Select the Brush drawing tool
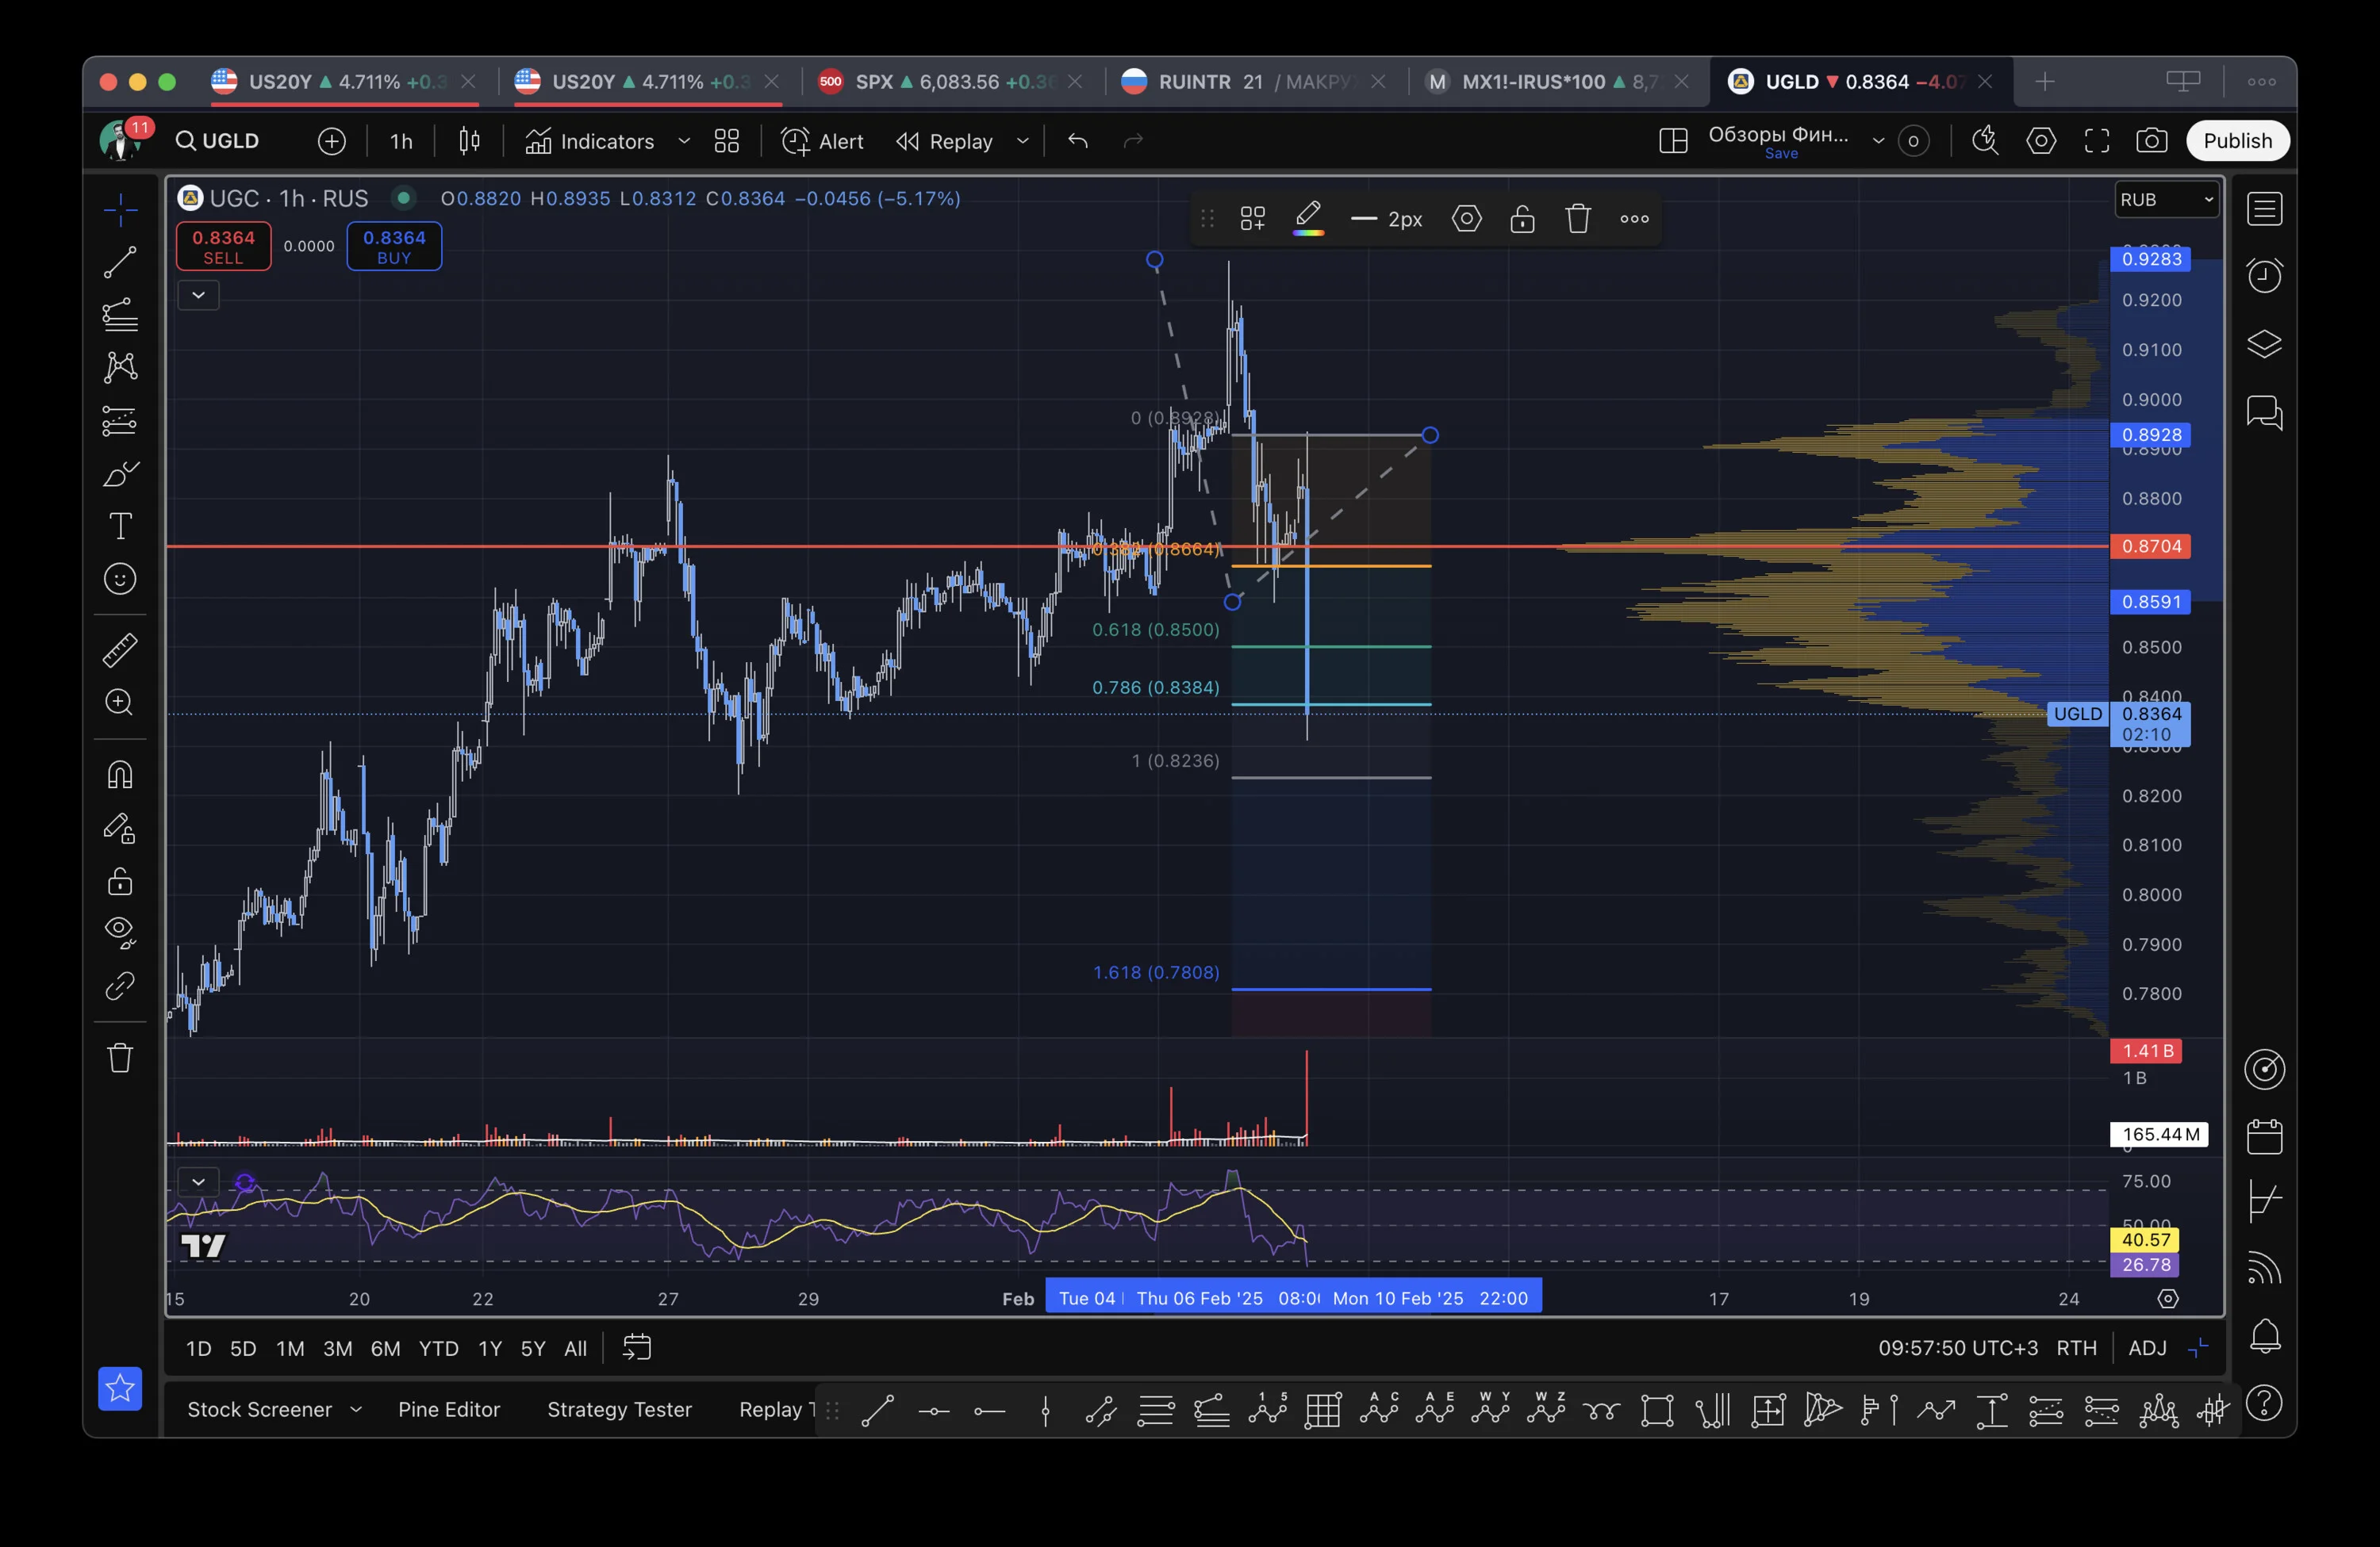Screen dimensions: 2380x1547 coord(120,473)
